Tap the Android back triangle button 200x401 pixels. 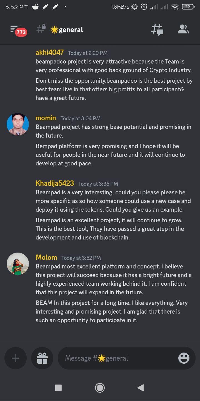141,388
